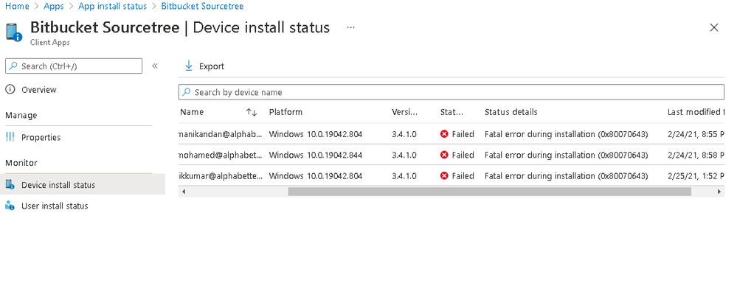The height and width of the screenshot is (297, 737).
Task: Click the Name column sort arrows
Action: 252,113
